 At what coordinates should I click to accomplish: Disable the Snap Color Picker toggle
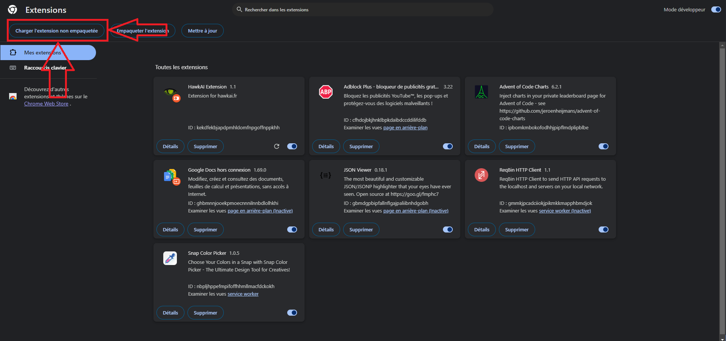292,313
